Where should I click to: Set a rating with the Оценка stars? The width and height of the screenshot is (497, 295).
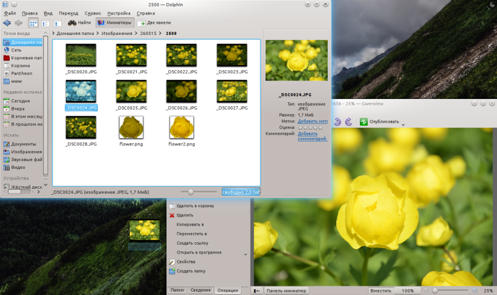[x=310, y=128]
